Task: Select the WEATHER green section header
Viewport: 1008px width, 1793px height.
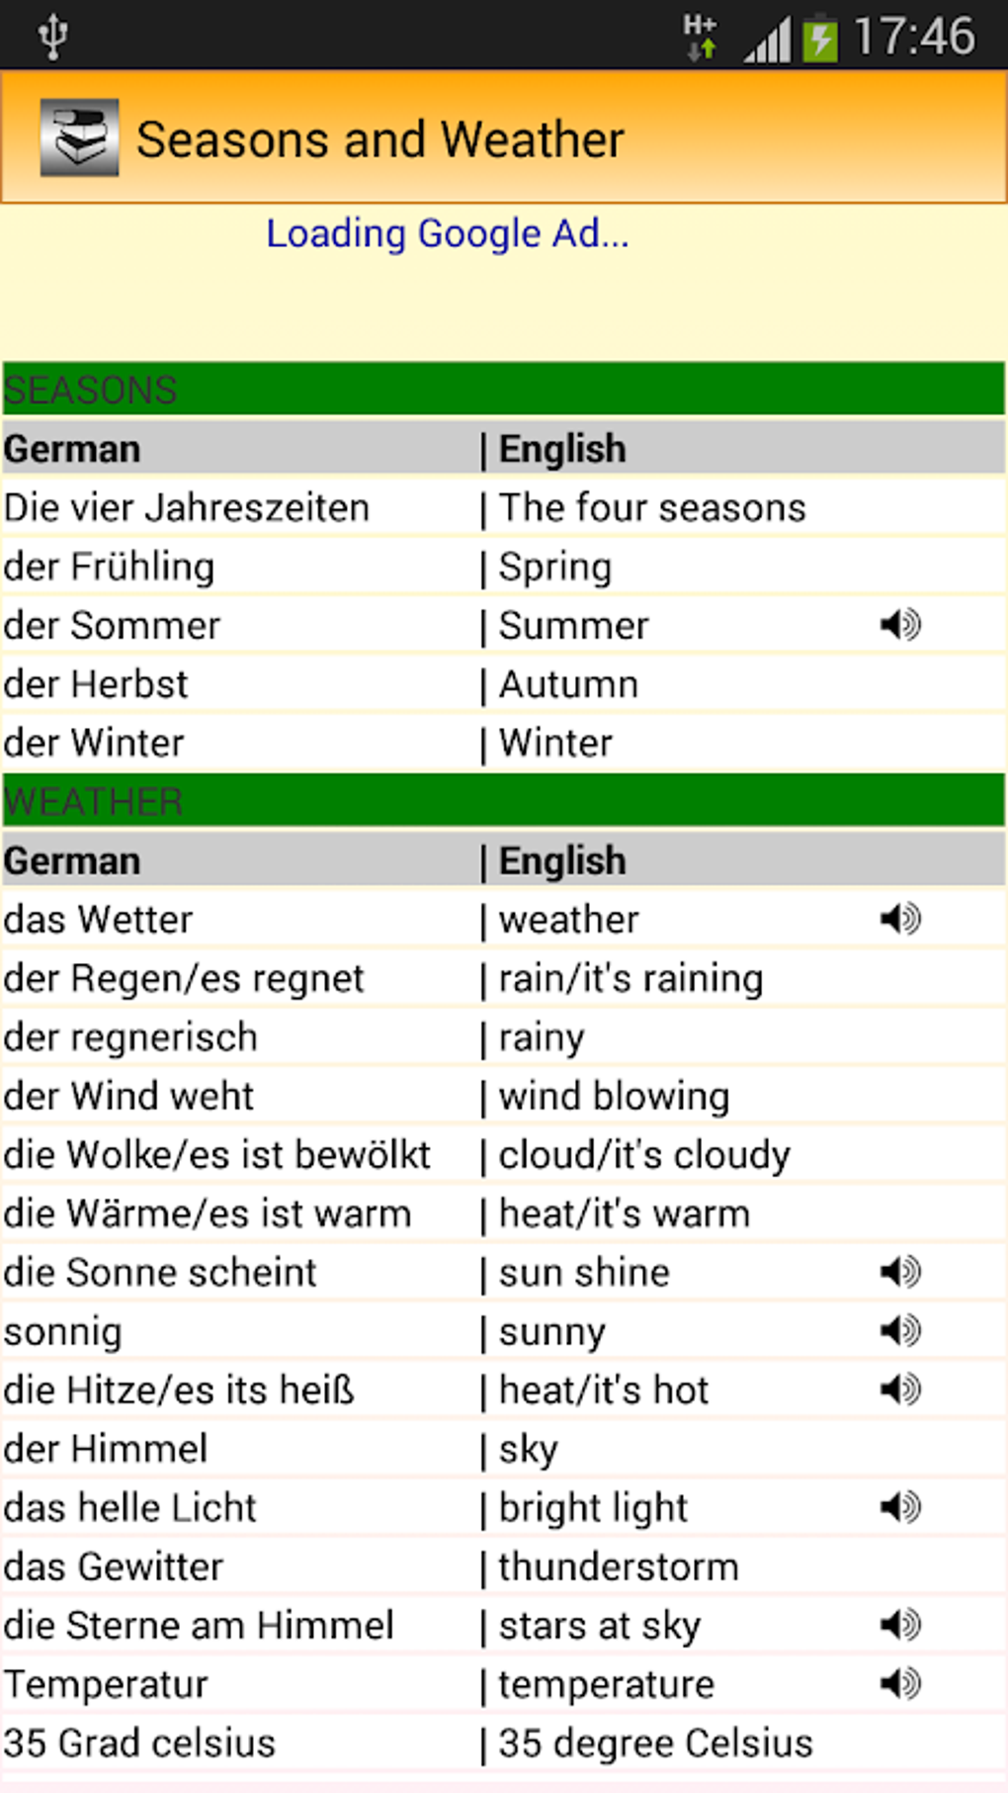Action: coord(503,800)
